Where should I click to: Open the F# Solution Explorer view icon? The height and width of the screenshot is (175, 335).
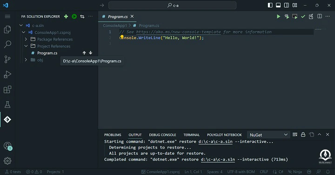pyautogui.click(x=7, y=120)
